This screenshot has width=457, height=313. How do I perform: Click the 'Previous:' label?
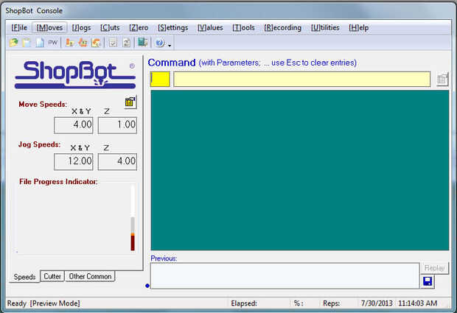tap(164, 259)
